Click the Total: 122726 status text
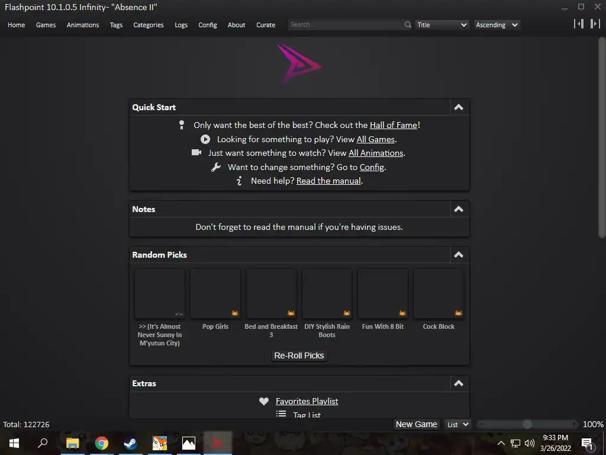This screenshot has width=606, height=455. [26, 424]
